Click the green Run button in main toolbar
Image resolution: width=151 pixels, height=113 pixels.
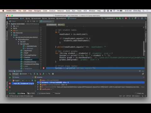[117, 19]
